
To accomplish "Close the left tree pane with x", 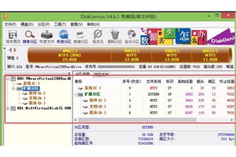I will click(x=69, y=73).
